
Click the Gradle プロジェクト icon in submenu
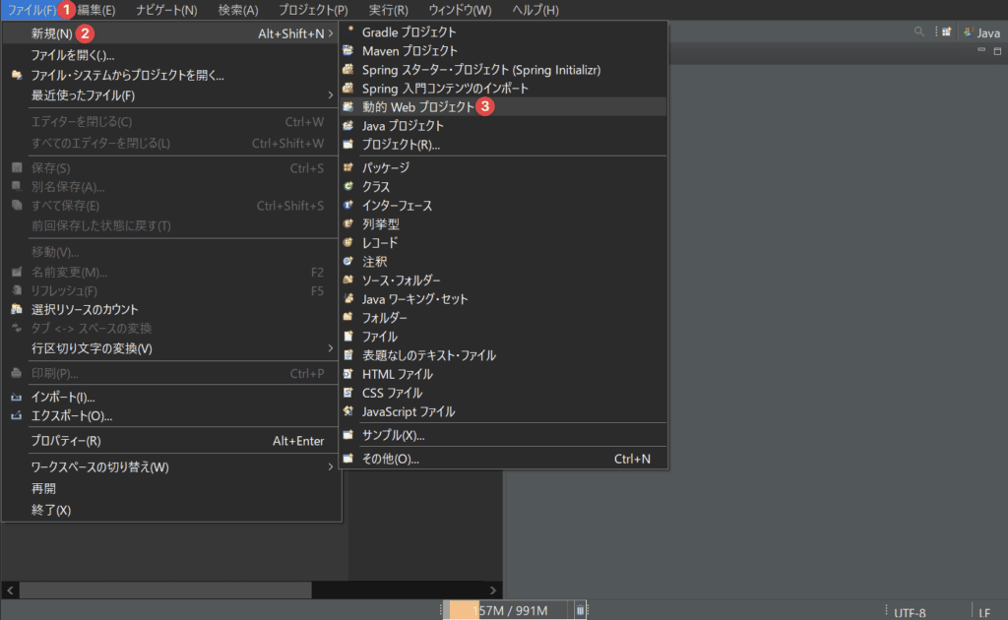[x=348, y=31]
